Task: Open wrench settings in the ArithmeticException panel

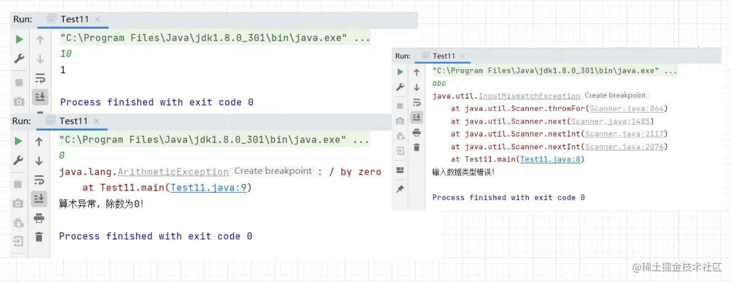Action: 18,161
